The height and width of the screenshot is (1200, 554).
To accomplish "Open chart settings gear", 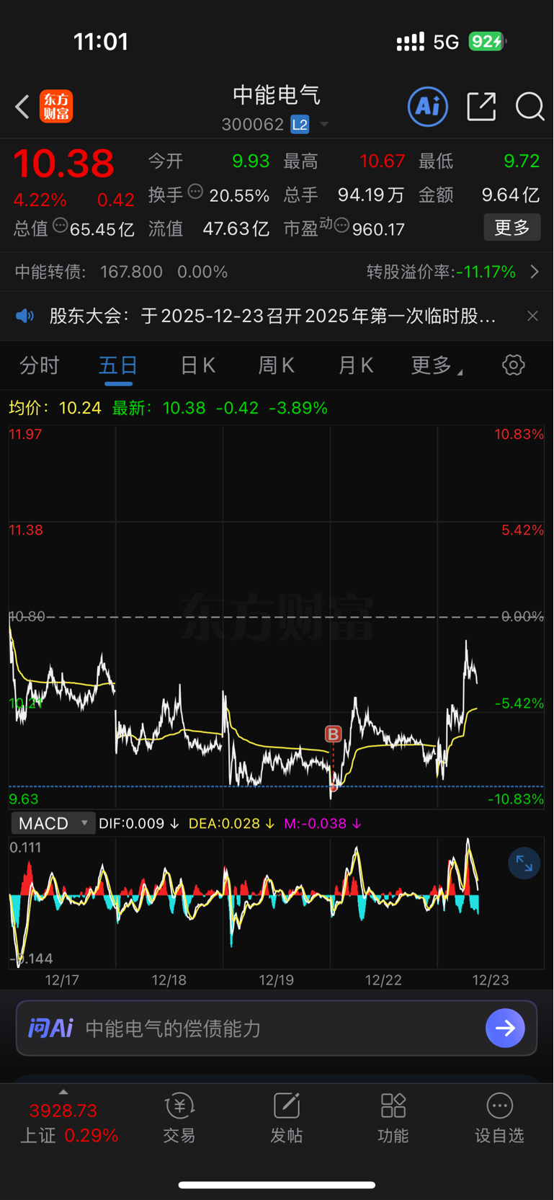I will click(514, 365).
